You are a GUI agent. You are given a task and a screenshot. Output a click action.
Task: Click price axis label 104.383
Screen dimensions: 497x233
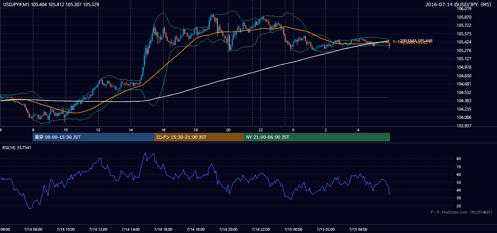pos(464,101)
